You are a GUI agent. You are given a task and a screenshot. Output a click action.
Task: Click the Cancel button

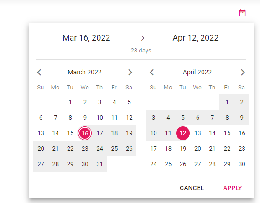click(192, 188)
